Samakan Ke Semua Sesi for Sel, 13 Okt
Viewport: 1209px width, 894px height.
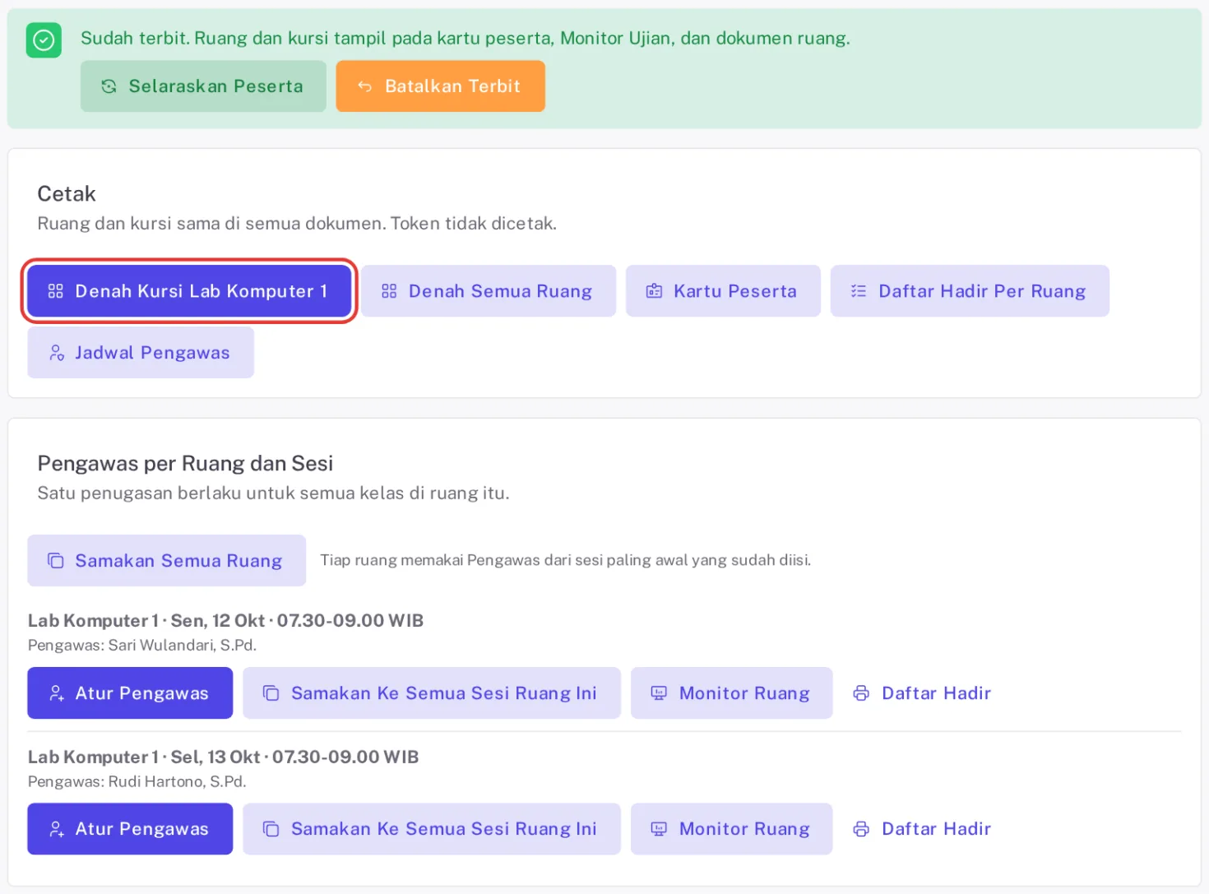[432, 829]
